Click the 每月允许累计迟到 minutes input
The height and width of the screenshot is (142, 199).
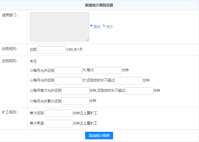point(75,101)
